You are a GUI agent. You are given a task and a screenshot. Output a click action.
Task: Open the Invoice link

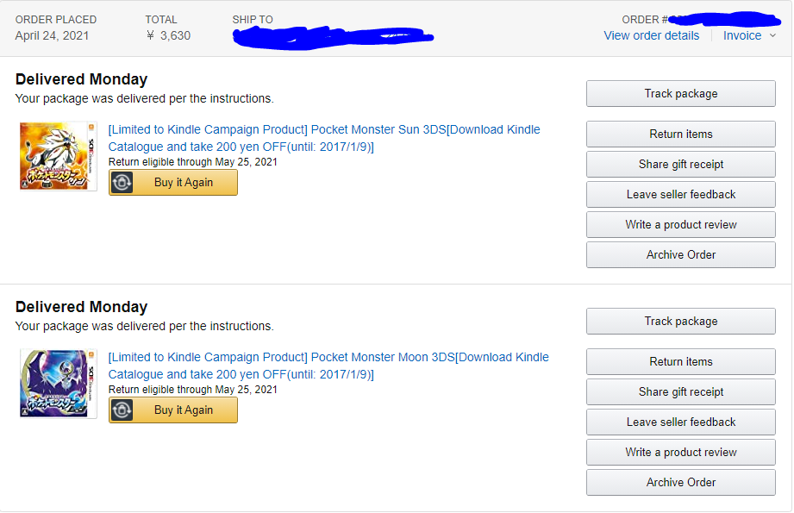(742, 35)
